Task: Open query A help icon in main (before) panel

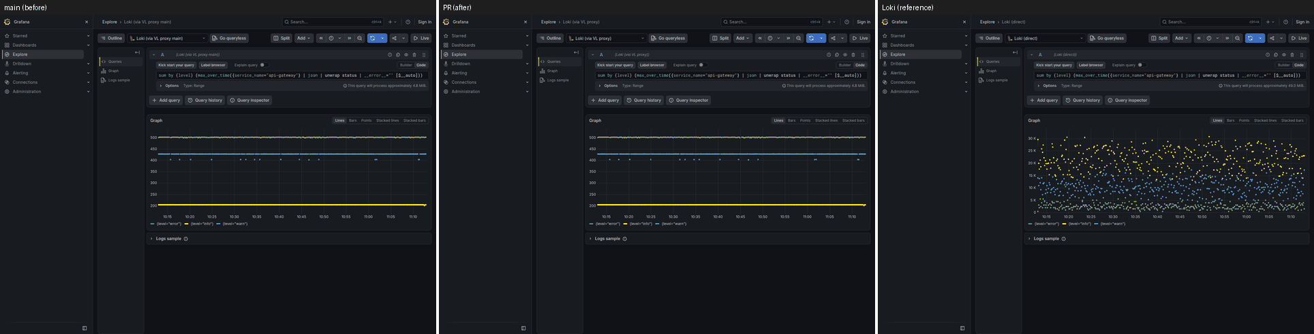Action: pos(390,54)
